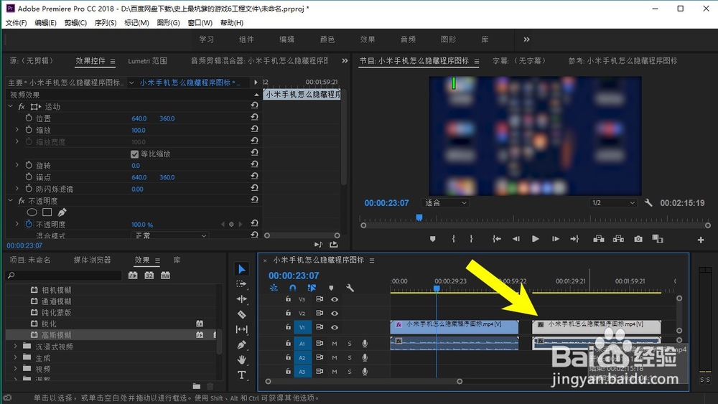Click the 不透明度 100.0 % value
The width and height of the screenshot is (718, 404).
coord(142,225)
